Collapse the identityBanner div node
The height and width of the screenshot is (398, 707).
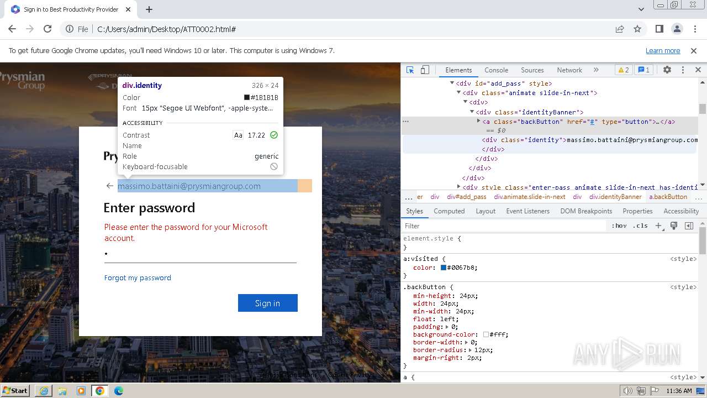pyautogui.click(x=472, y=112)
